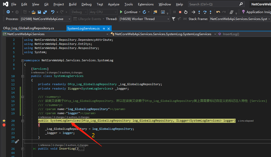Screen dimensions: 271x157
Task: Click the Continue debugging play icon
Action: (121, 12)
